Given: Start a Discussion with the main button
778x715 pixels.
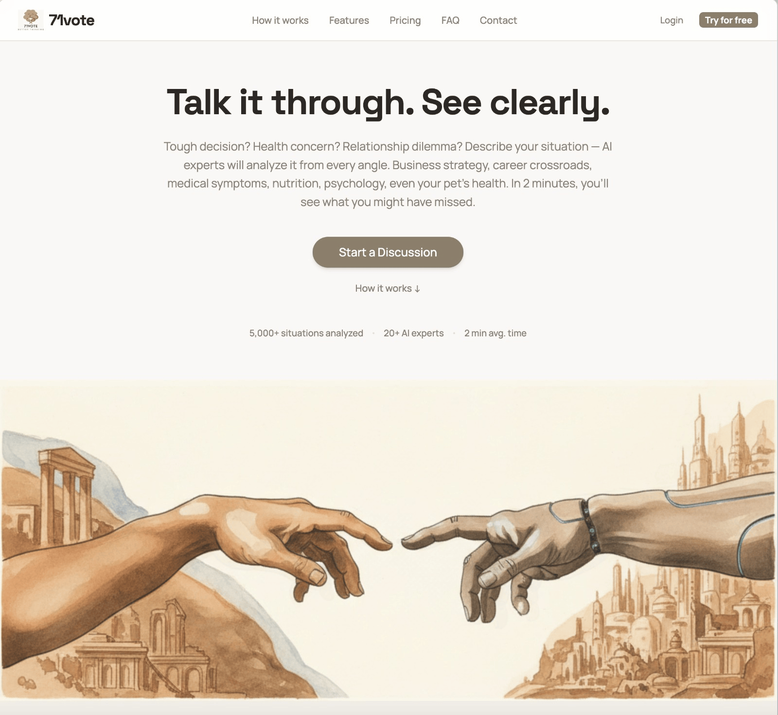Looking at the screenshot, I should (x=388, y=252).
